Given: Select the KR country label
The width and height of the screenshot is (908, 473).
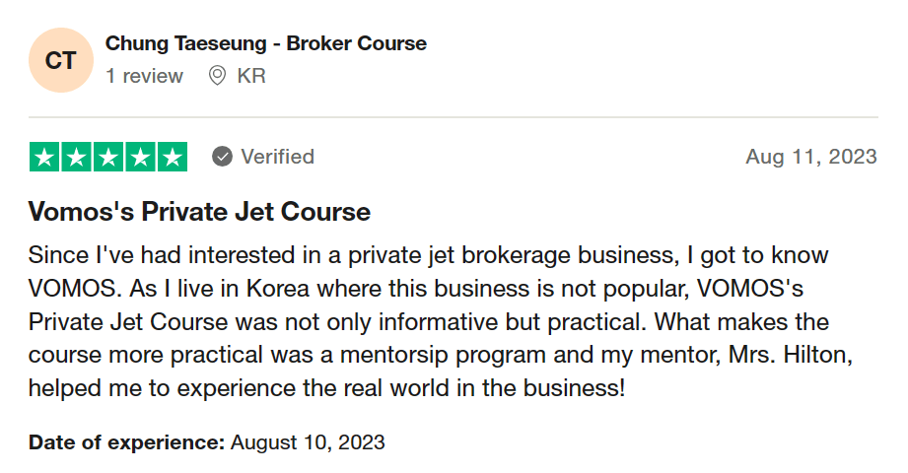Looking at the screenshot, I should tap(251, 76).
